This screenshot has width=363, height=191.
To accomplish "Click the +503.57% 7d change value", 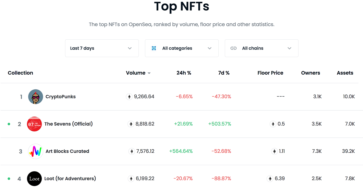I will coord(220,124).
